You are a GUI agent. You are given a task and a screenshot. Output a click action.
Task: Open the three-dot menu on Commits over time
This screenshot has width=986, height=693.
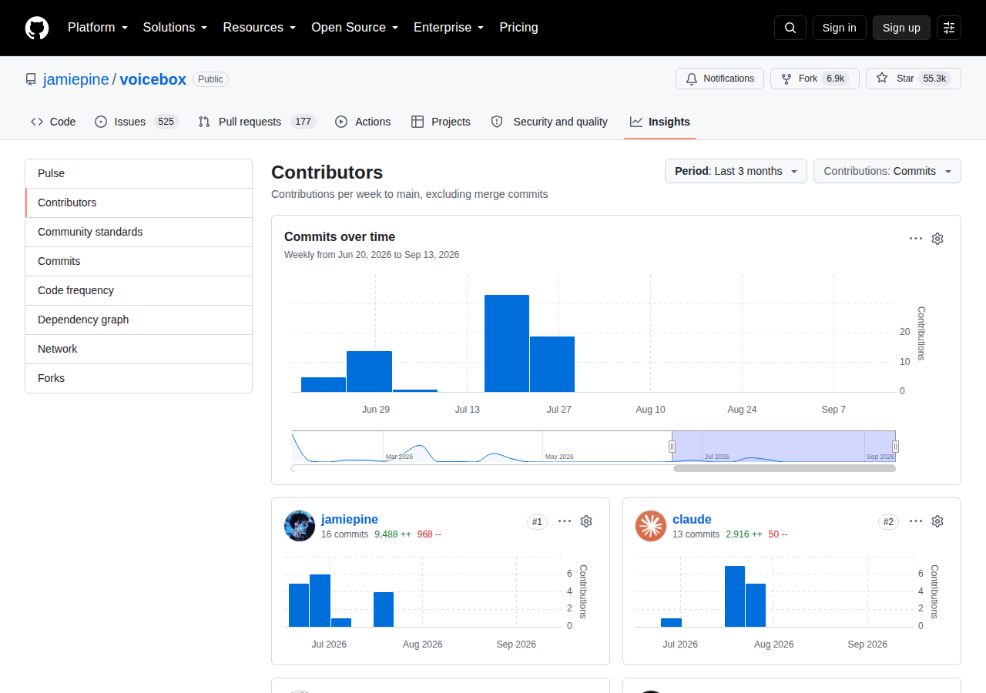pyautogui.click(x=916, y=239)
